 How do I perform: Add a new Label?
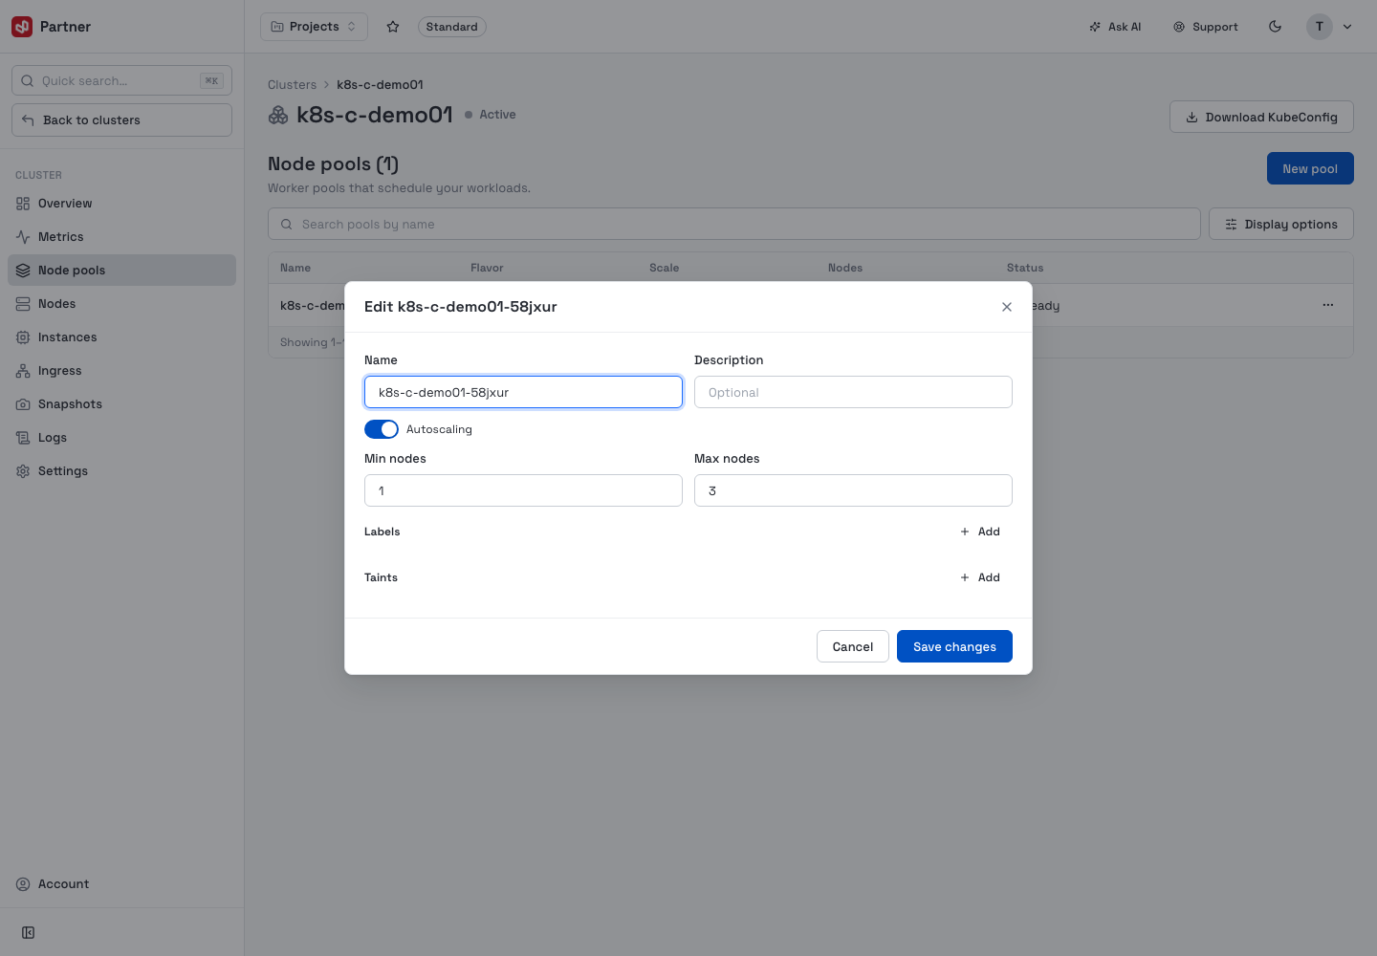[x=980, y=532]
